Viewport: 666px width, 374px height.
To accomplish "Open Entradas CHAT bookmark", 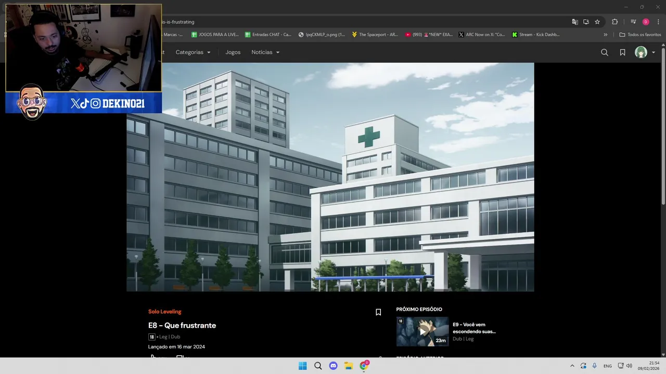I will (x=267, y=34).
